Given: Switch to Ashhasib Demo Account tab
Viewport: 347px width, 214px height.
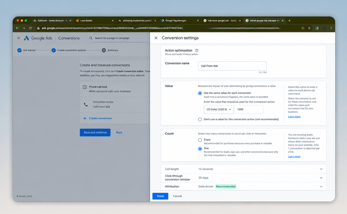Looking at the screenshot, I should click(x=52, y=21).
